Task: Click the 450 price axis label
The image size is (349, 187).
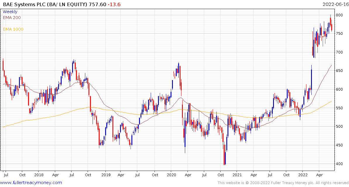Action: (x=340, y=145)
